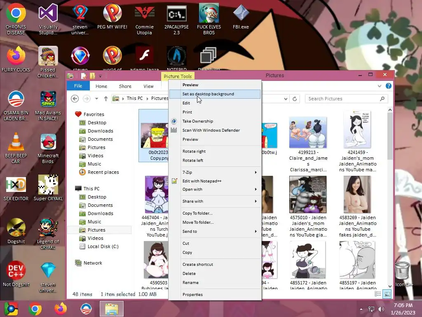
Task: Click the Firefox icon in the taskbar
Action: 61,309
